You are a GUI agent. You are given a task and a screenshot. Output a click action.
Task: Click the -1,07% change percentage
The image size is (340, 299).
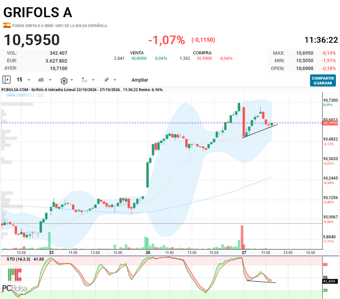(166, 40)
